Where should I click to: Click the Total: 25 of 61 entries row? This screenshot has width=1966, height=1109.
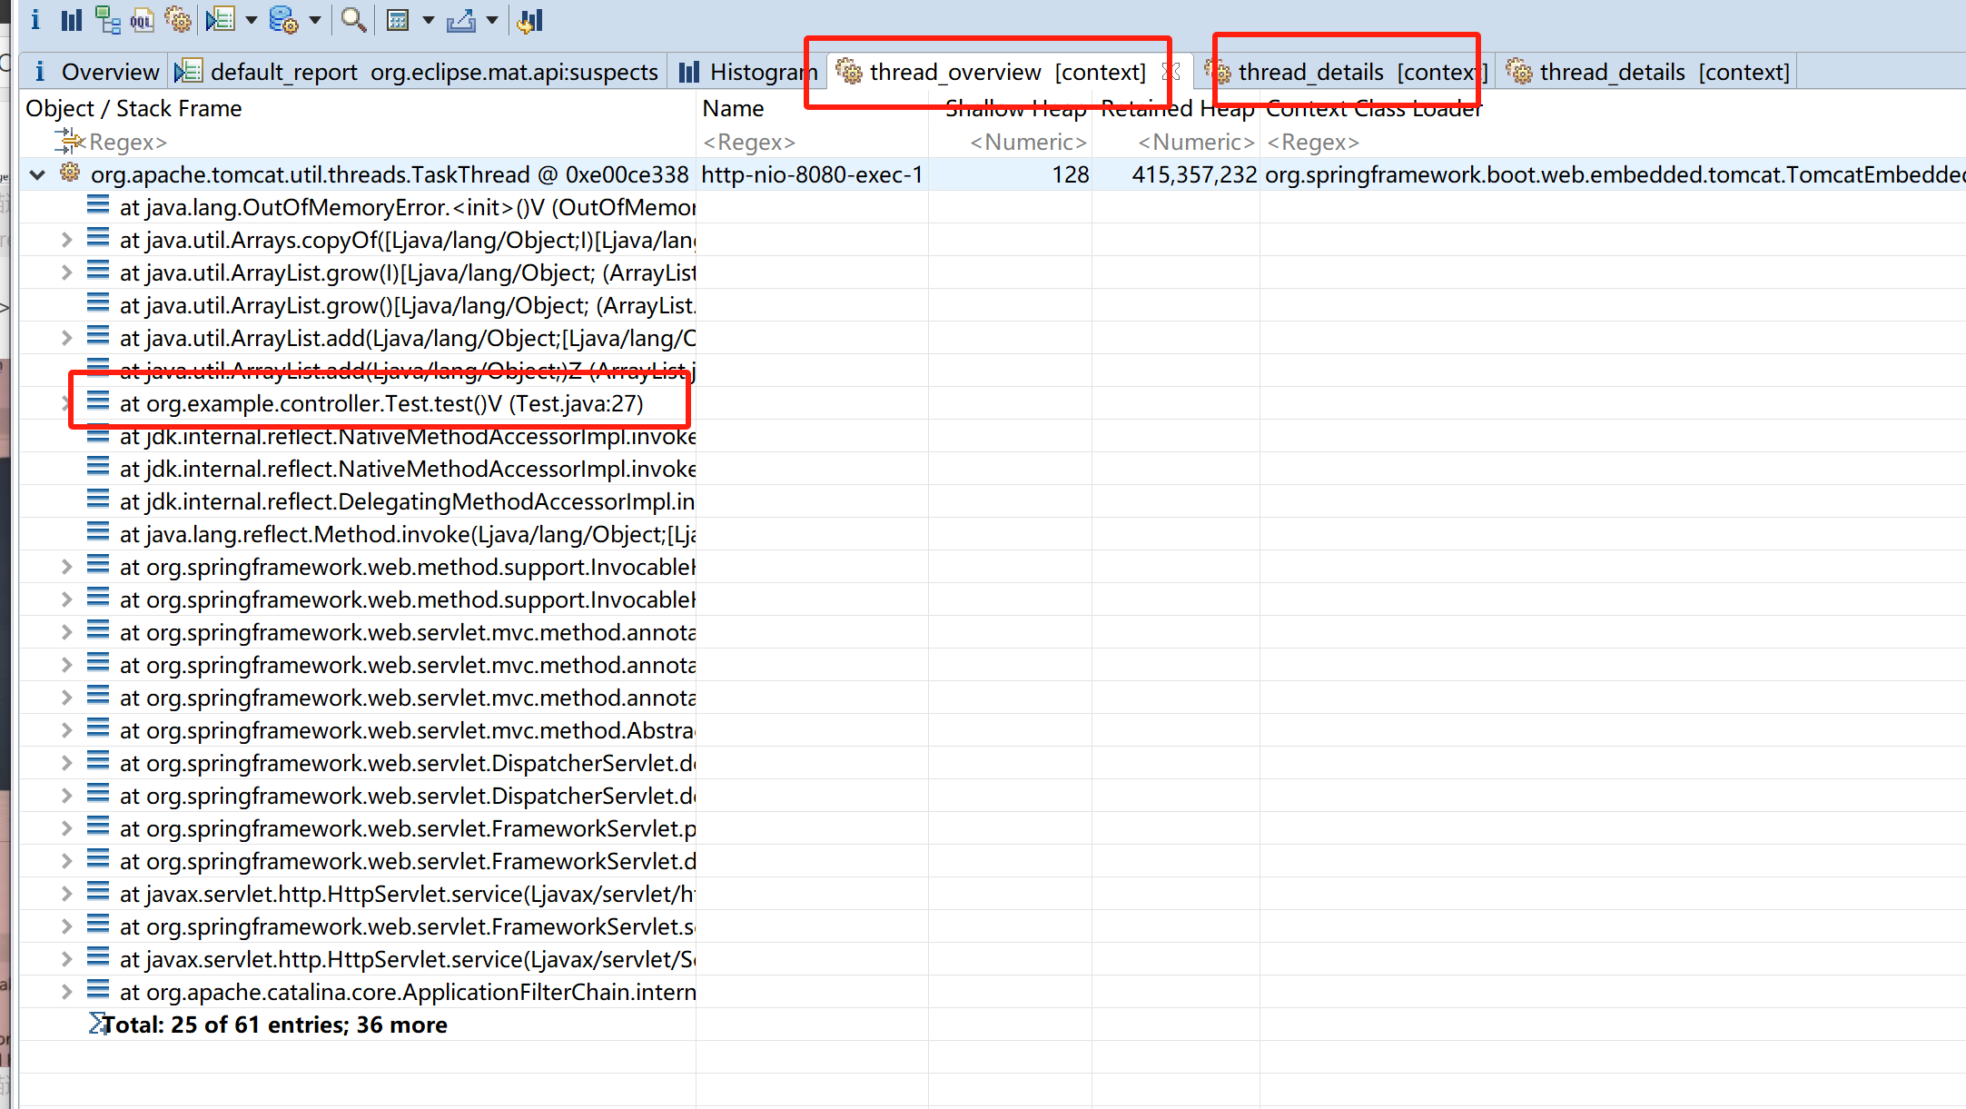click(275, 1025)
